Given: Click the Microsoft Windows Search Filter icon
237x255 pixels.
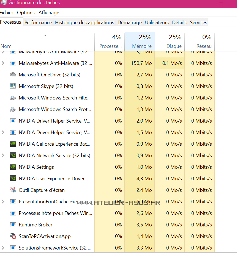Looking at the screenshot, I should (13, 98).
